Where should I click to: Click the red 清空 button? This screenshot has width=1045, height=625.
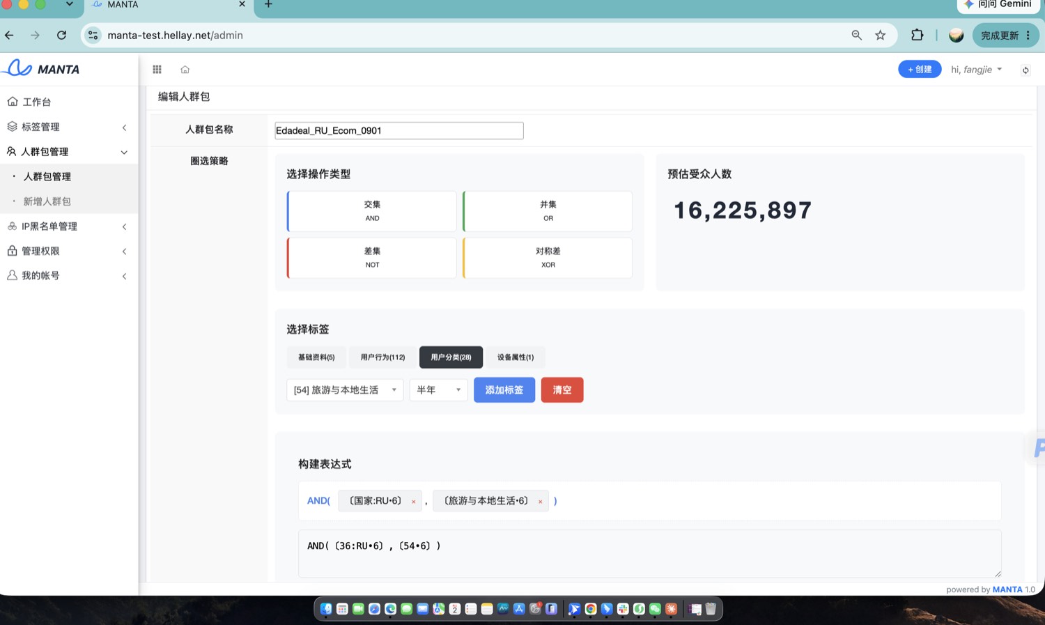(x=562, y=389)
